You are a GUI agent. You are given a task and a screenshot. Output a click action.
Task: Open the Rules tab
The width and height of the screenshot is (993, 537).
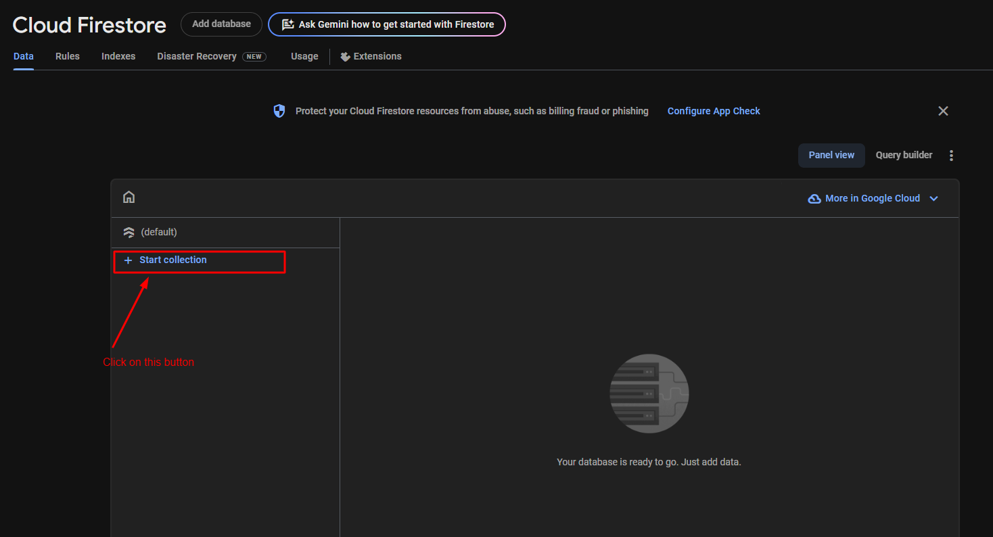click(68, 56)
